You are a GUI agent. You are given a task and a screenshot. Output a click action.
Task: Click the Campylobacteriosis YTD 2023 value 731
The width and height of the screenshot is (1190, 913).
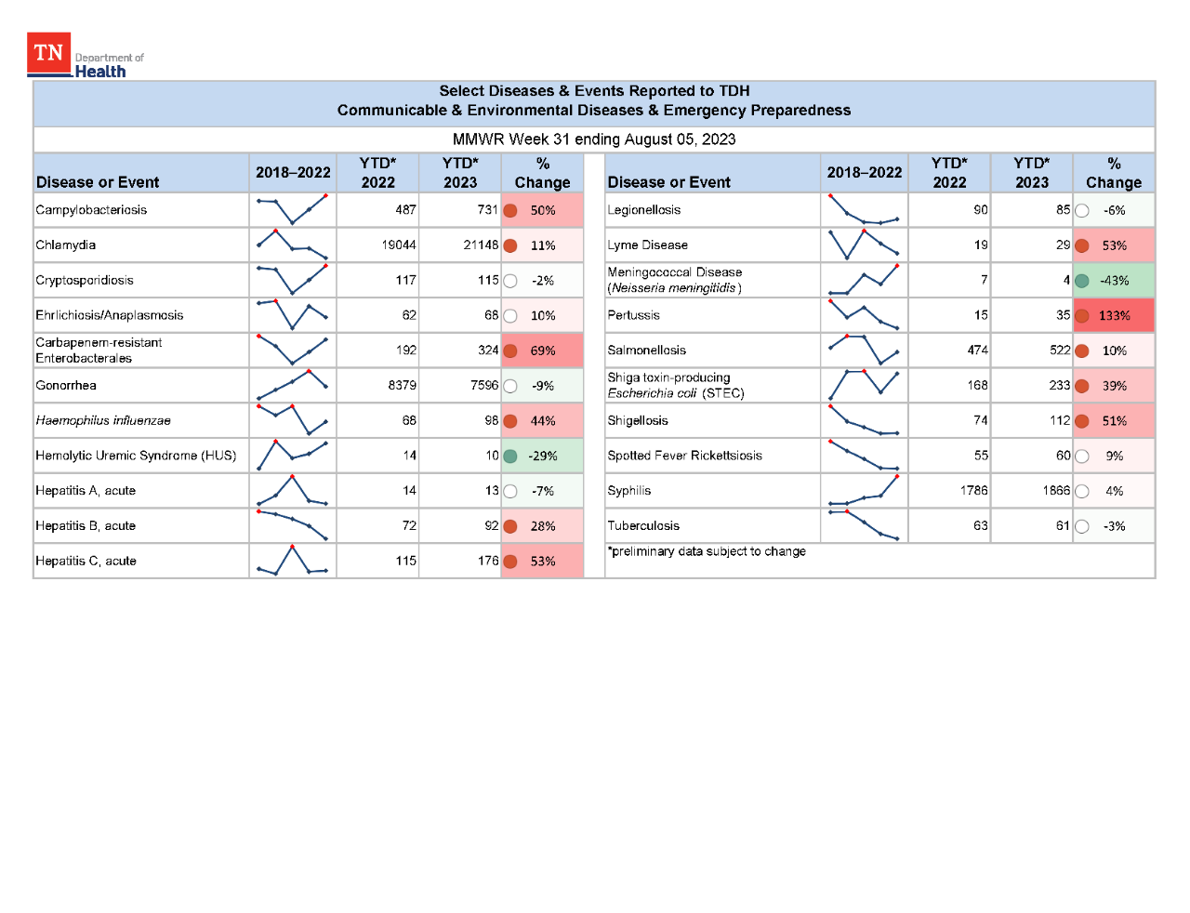click(488, 210)
